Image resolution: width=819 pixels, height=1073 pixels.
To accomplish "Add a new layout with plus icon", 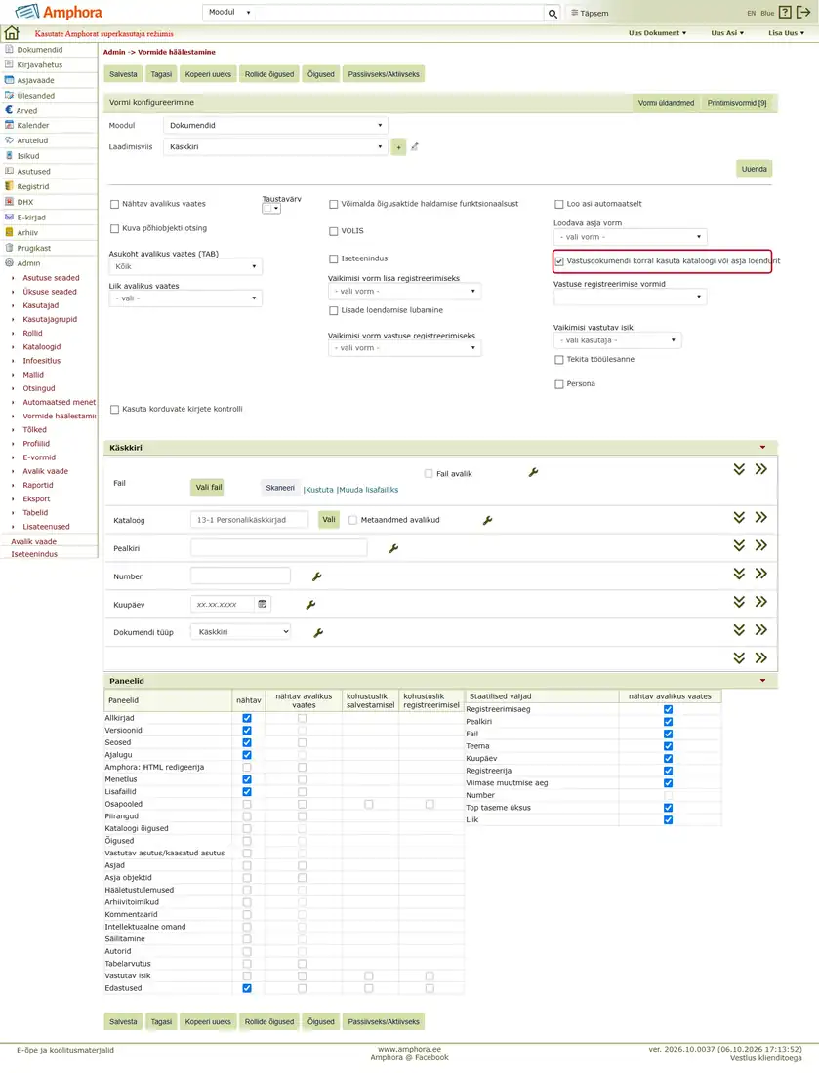I will [398, 147].
